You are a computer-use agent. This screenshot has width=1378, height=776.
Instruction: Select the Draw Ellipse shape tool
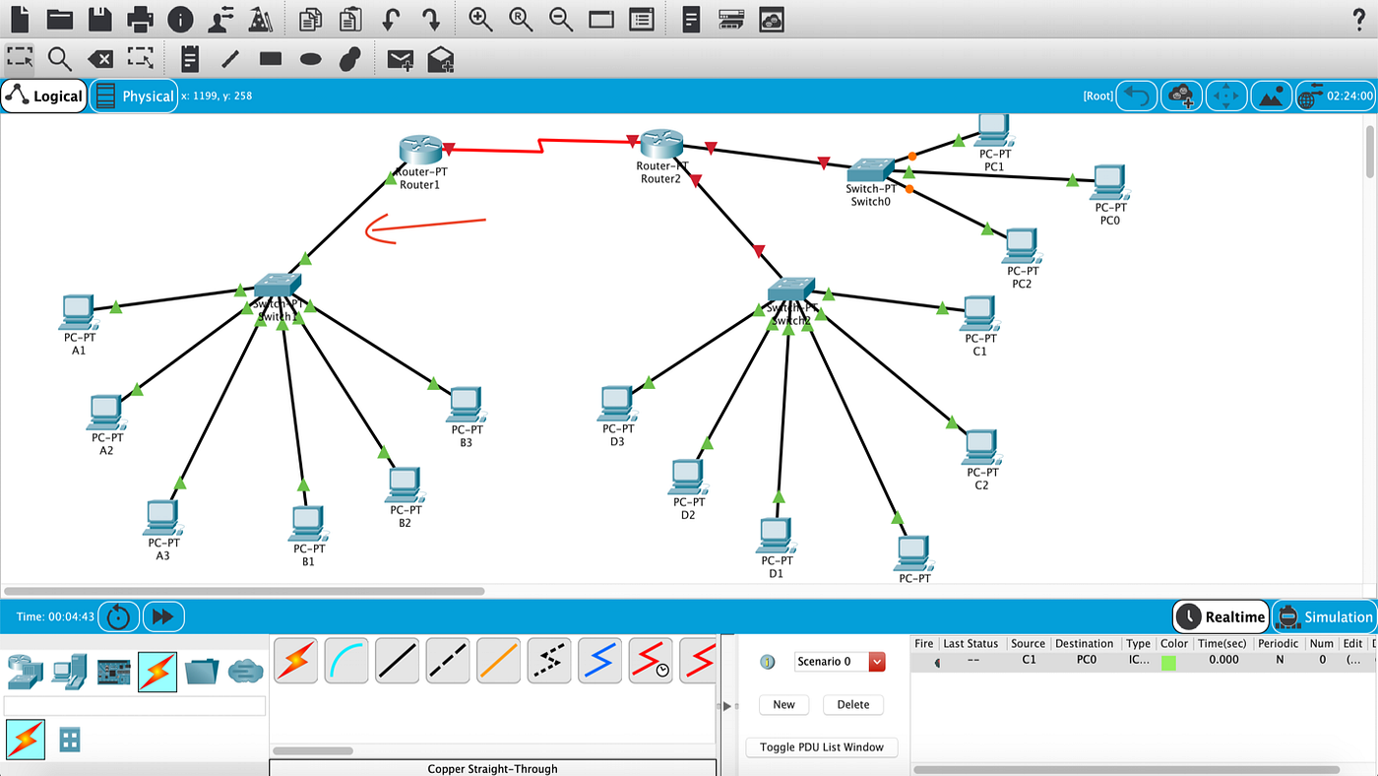pos(309,59)
